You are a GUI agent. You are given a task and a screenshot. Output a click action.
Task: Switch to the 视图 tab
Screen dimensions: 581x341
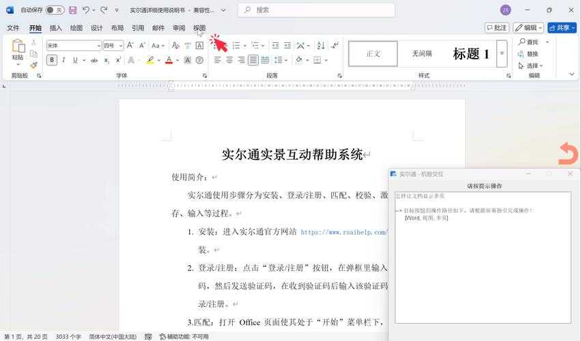tap(199, 28)
